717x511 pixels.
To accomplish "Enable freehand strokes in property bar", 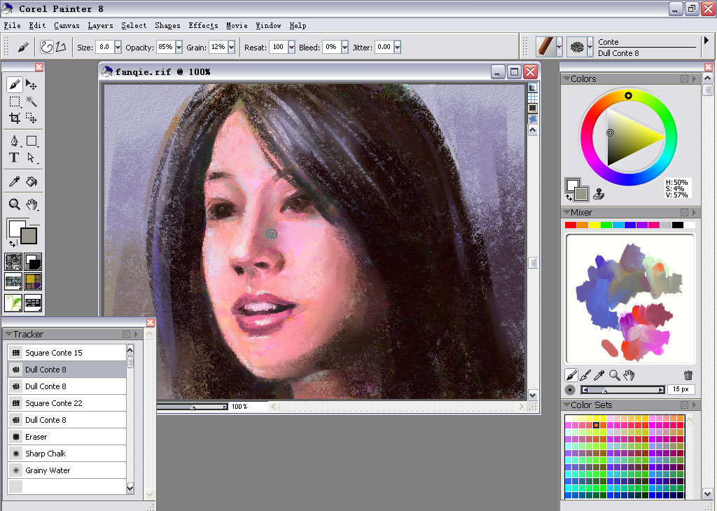I will click(x=47, y=47).
